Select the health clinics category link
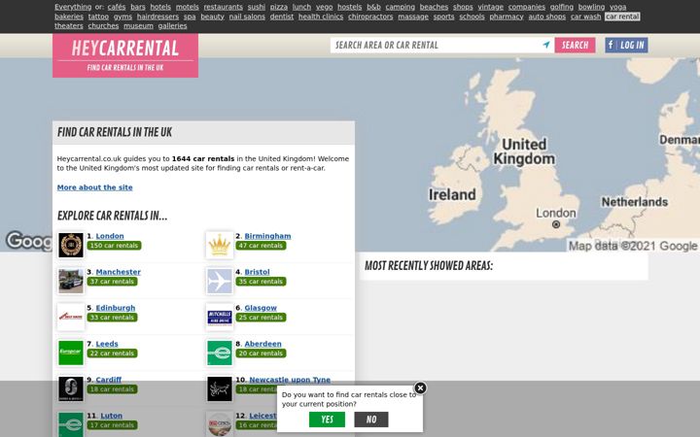This screenshot has height=437, width=700. (321, 17)
